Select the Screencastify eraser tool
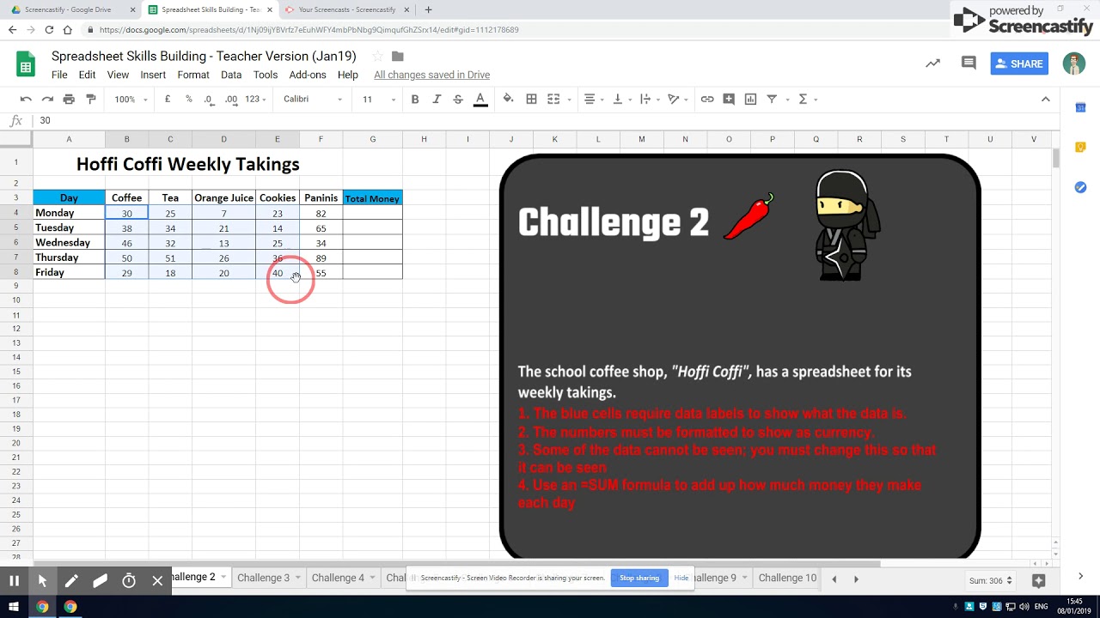Screen dimensions: 1100x618 (100, 581)
